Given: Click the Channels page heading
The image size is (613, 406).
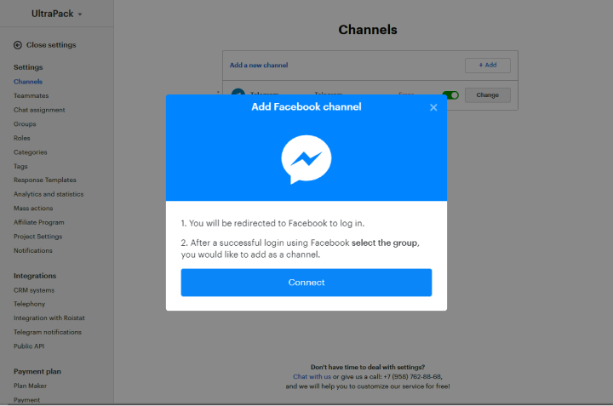Looking at the screenshot, I should point(368,30).
